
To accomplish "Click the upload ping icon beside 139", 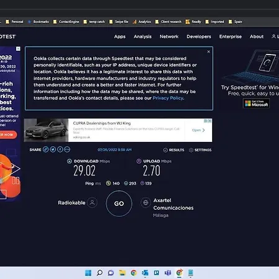I will [142, 183].
